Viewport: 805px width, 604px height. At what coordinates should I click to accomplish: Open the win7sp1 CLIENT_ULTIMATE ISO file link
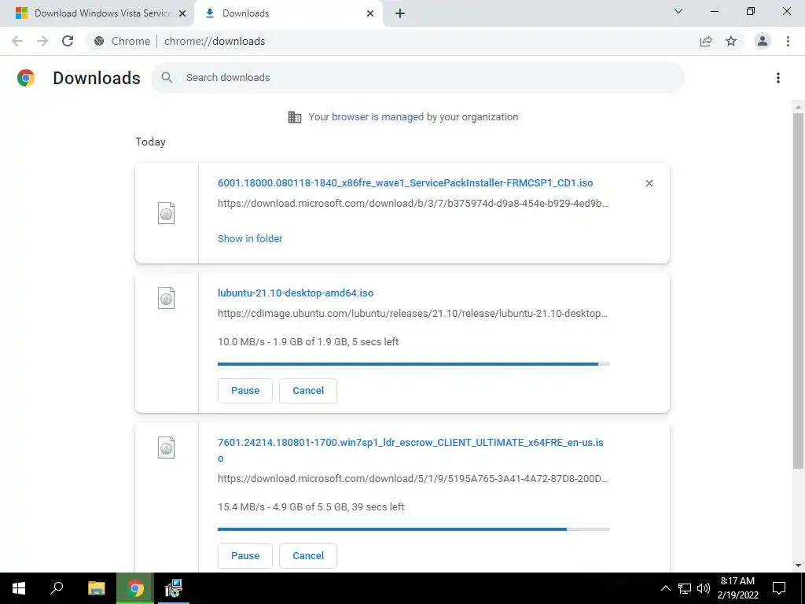click(x=410, y=450)
